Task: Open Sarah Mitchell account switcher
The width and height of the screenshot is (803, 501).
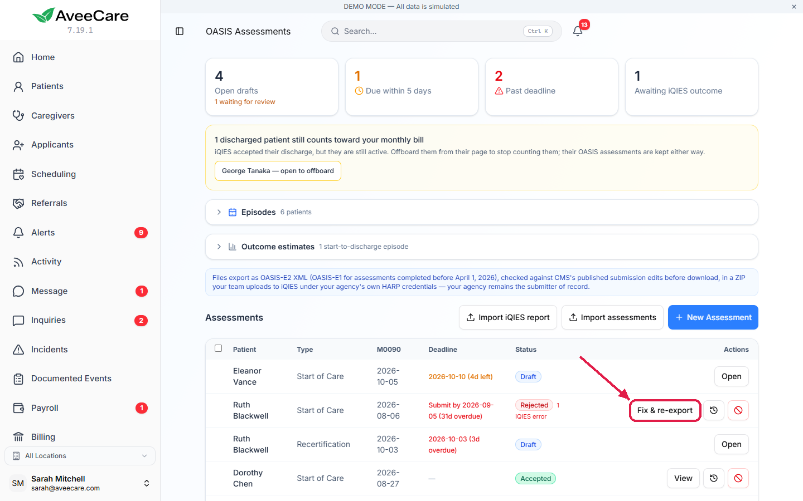Action: tap(80, 483)
